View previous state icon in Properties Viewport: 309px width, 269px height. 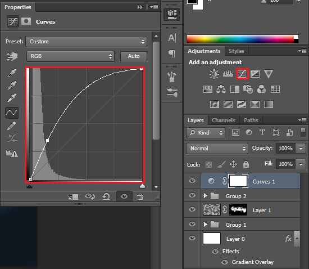pyautogui.click(x=90, y=196)
